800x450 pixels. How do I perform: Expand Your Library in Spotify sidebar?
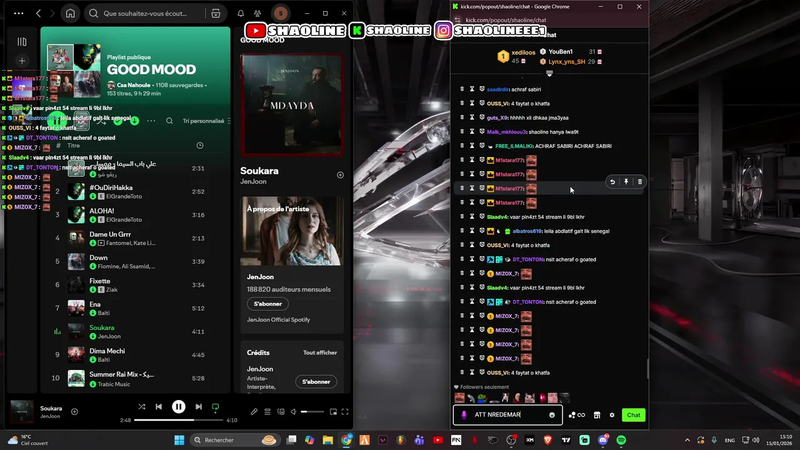(x=22, y=42)
